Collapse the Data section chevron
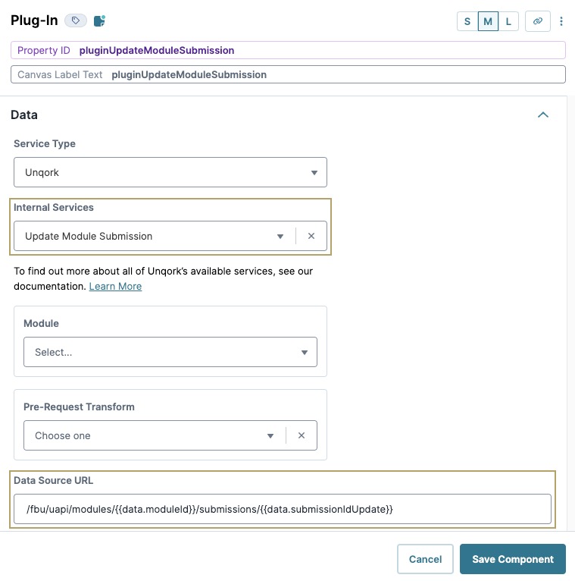575x581 pixels. click(543, 115)
